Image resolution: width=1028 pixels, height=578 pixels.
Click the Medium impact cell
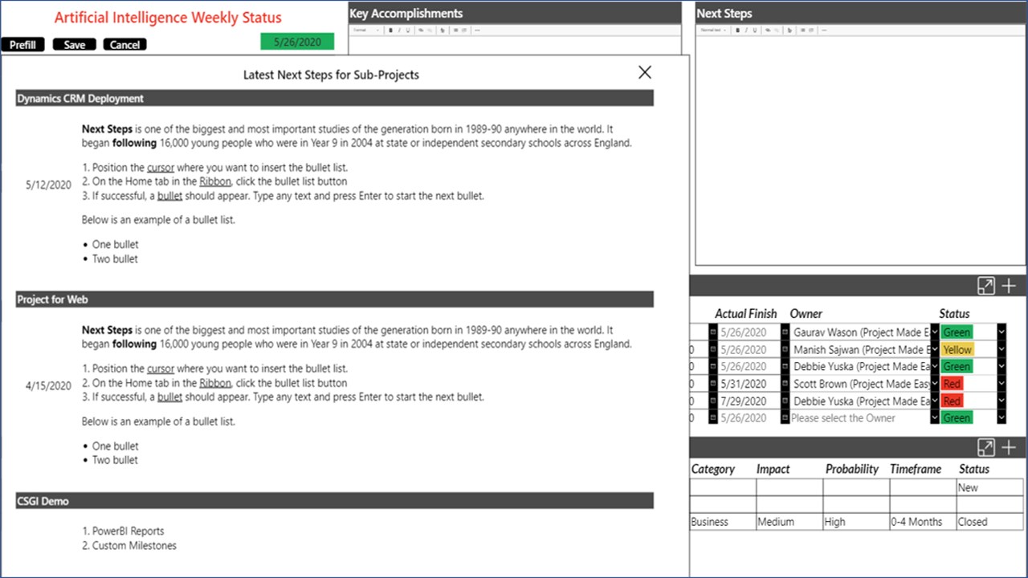[x=789, y=522]
